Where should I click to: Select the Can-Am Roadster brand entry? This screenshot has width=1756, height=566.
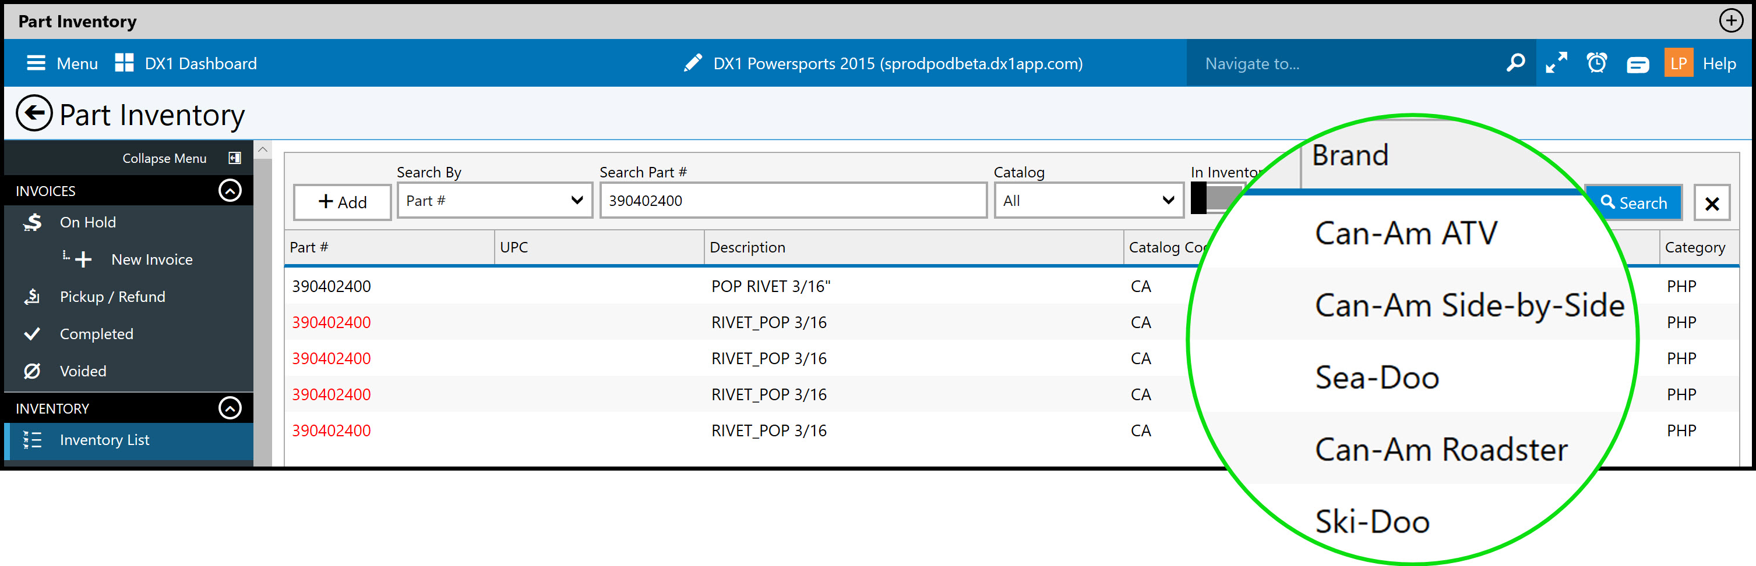pos(1441,450)
